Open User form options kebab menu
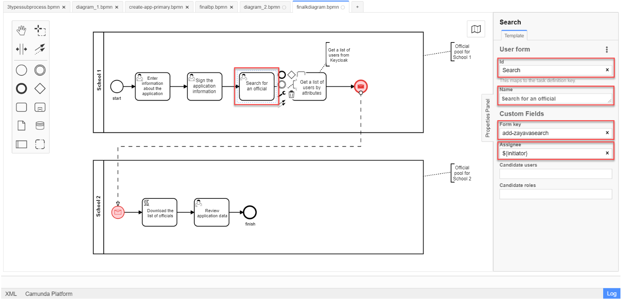 coord(607,50)
